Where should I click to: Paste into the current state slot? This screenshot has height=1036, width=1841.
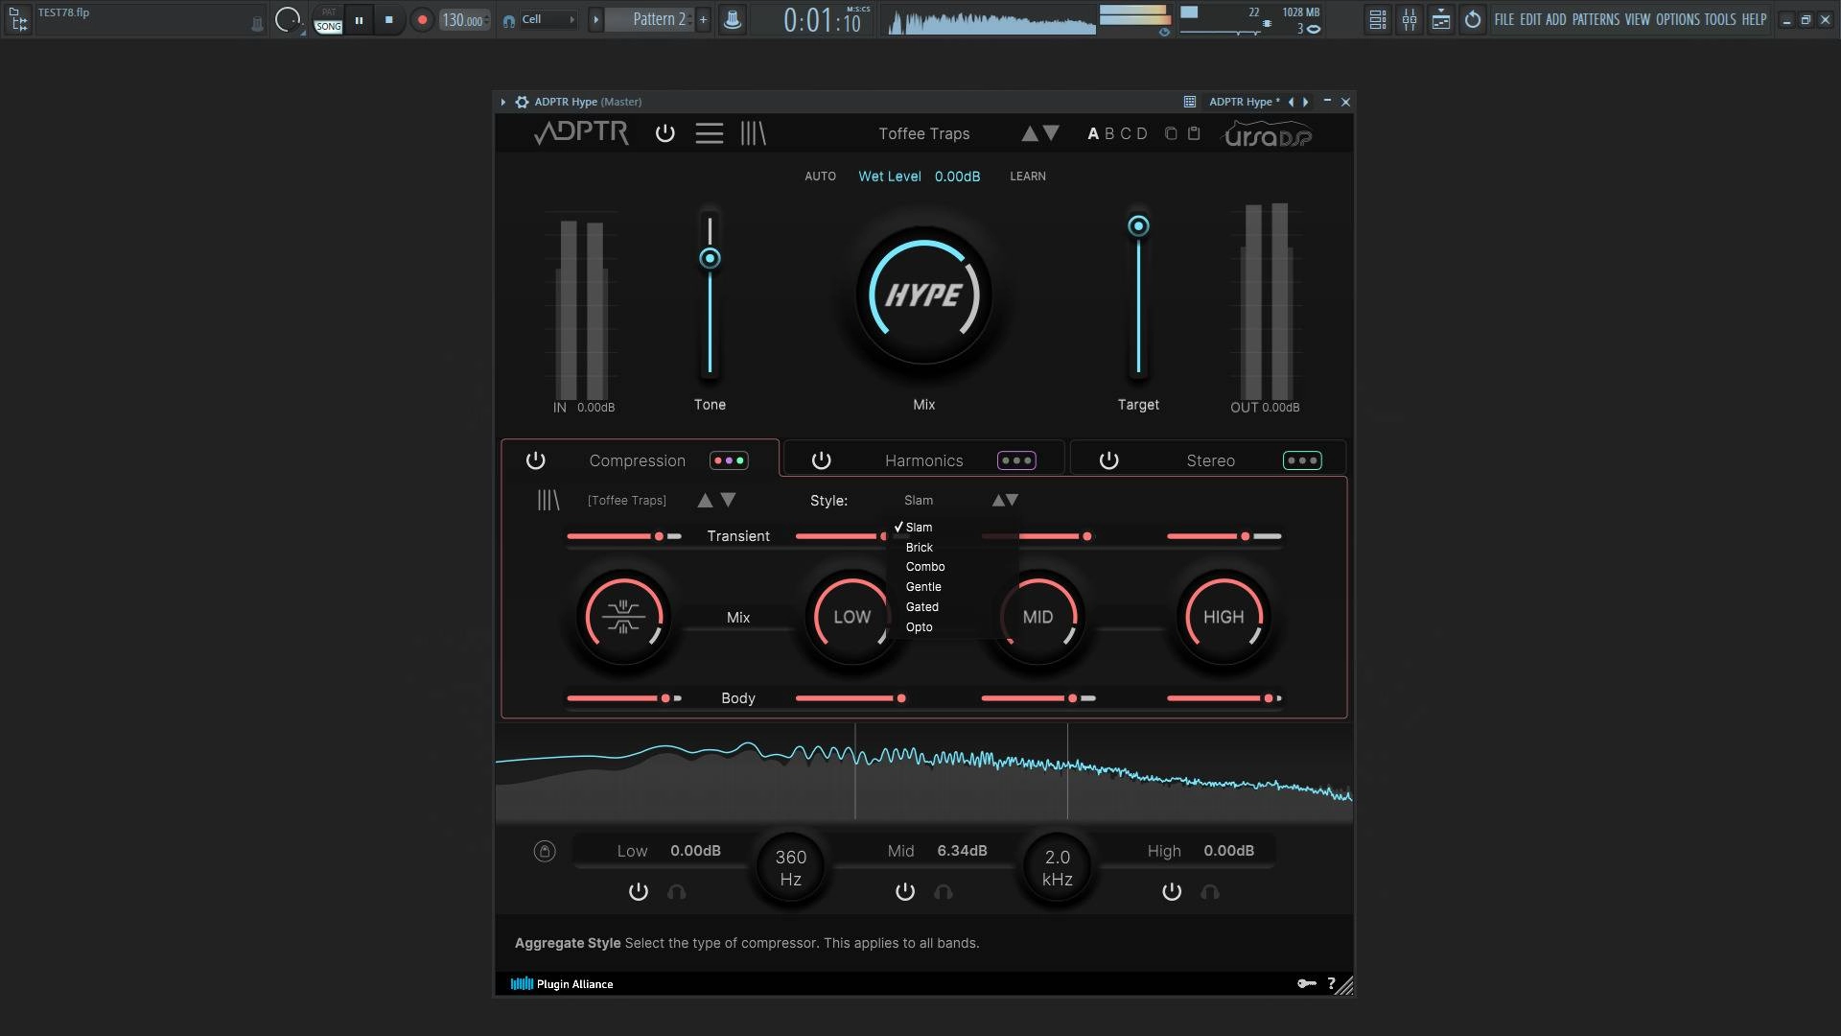[1194, 133]
